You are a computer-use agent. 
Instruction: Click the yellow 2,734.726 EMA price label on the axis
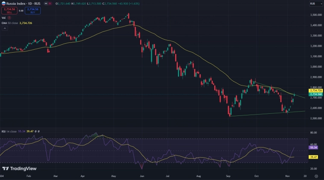pyautogui.click(x=315, y=91)
